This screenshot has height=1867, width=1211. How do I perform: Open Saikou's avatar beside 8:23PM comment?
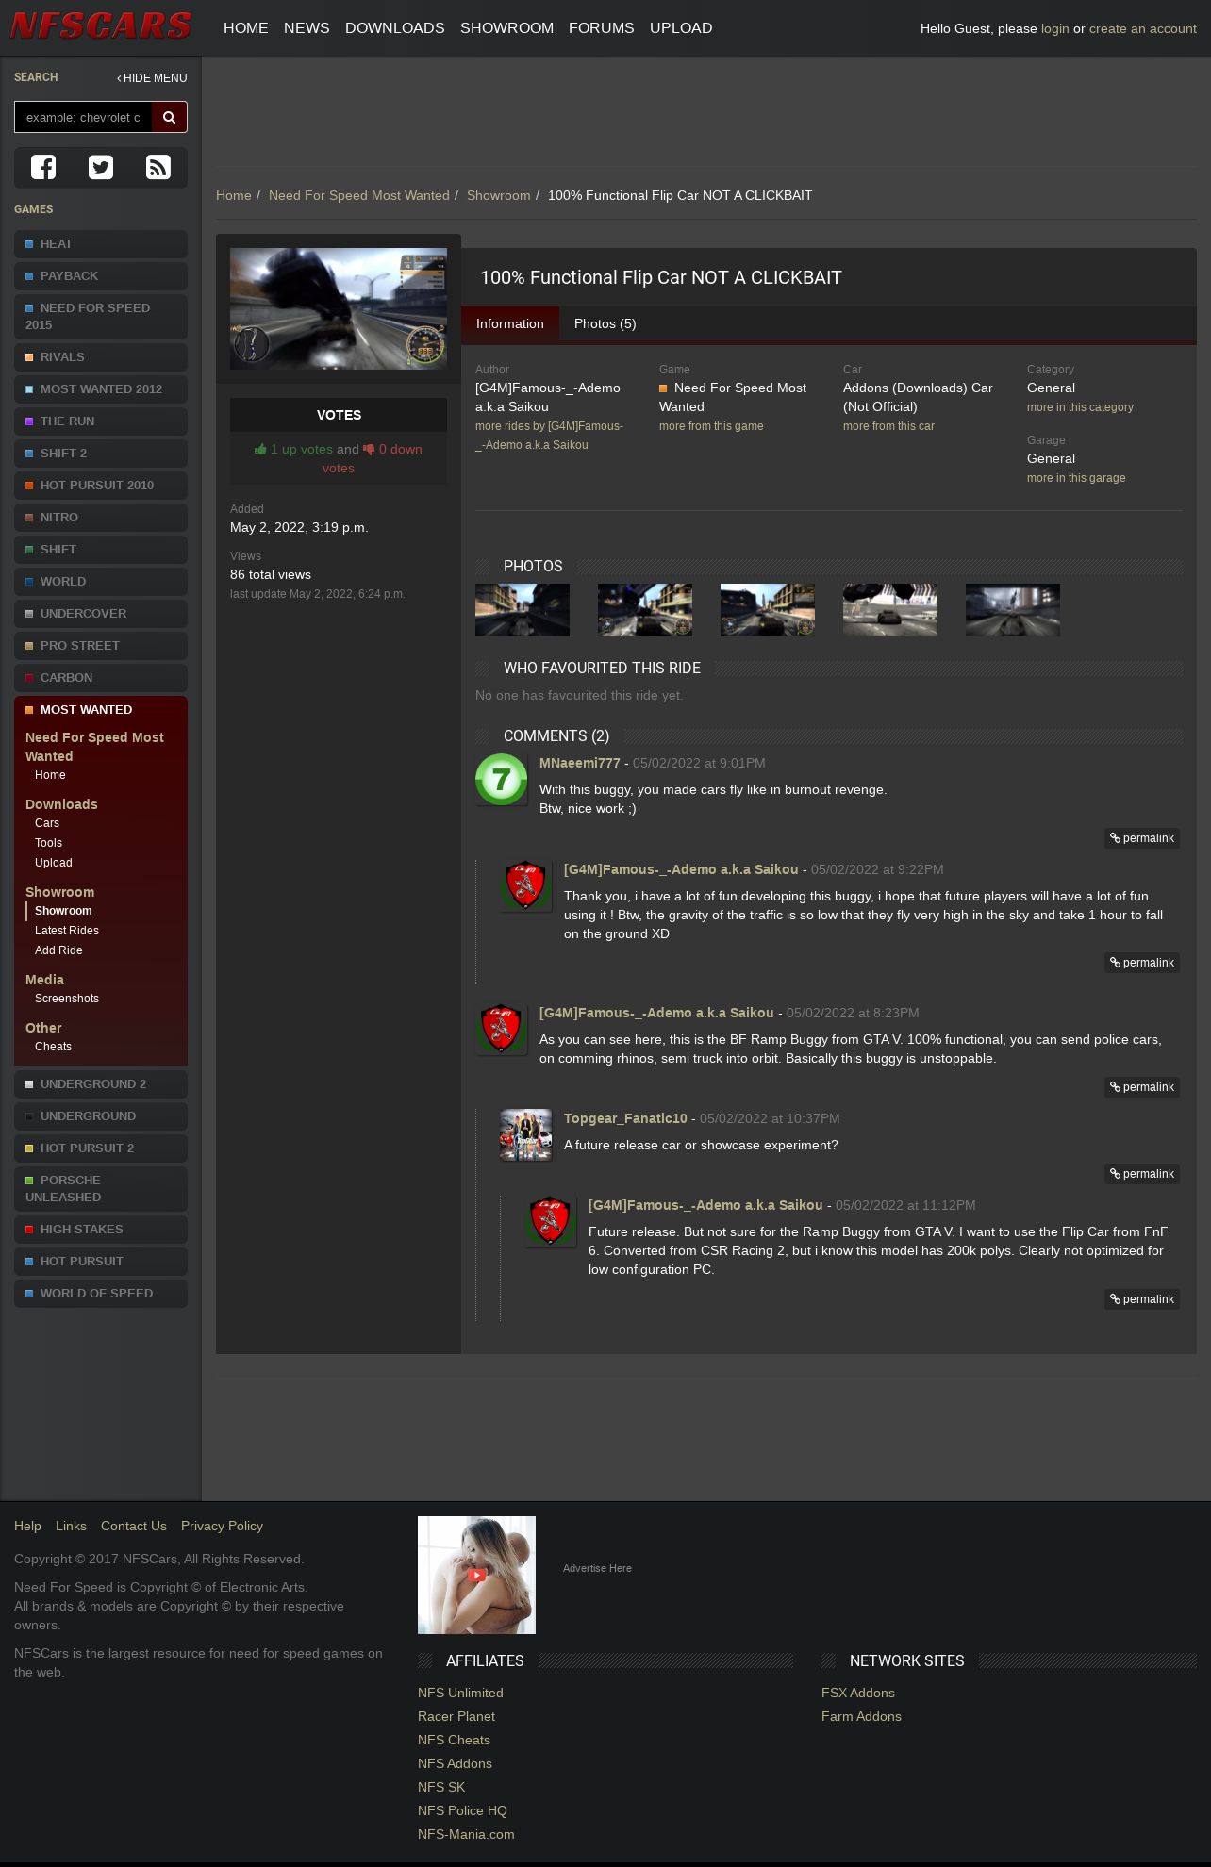[501, 1029]
